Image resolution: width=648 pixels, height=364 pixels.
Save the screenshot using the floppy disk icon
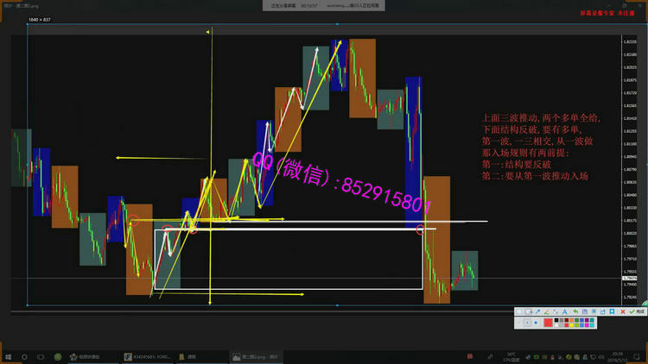tap(584, 311)
